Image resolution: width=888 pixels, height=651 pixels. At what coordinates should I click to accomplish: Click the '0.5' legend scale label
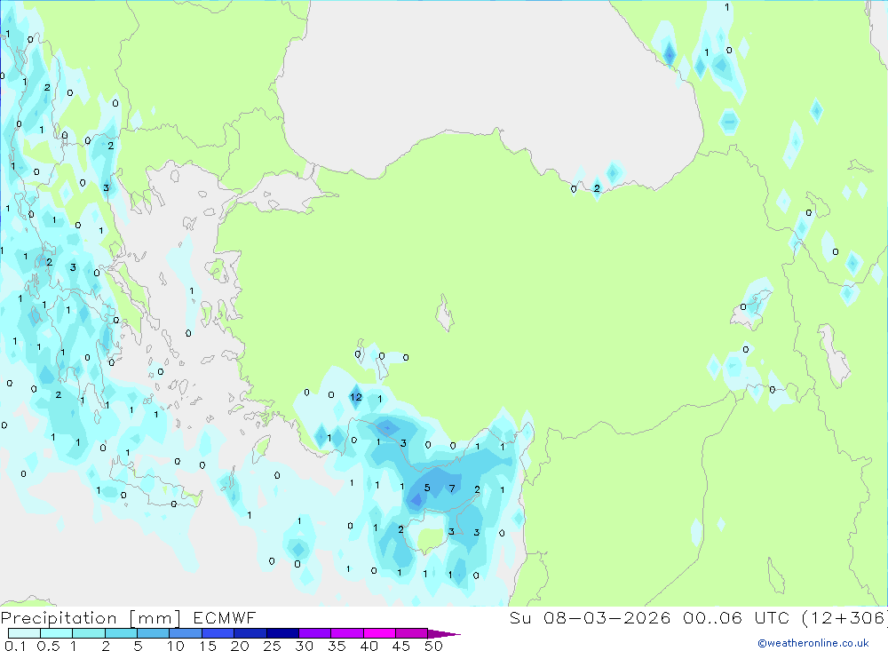click(x=48, y=646)
